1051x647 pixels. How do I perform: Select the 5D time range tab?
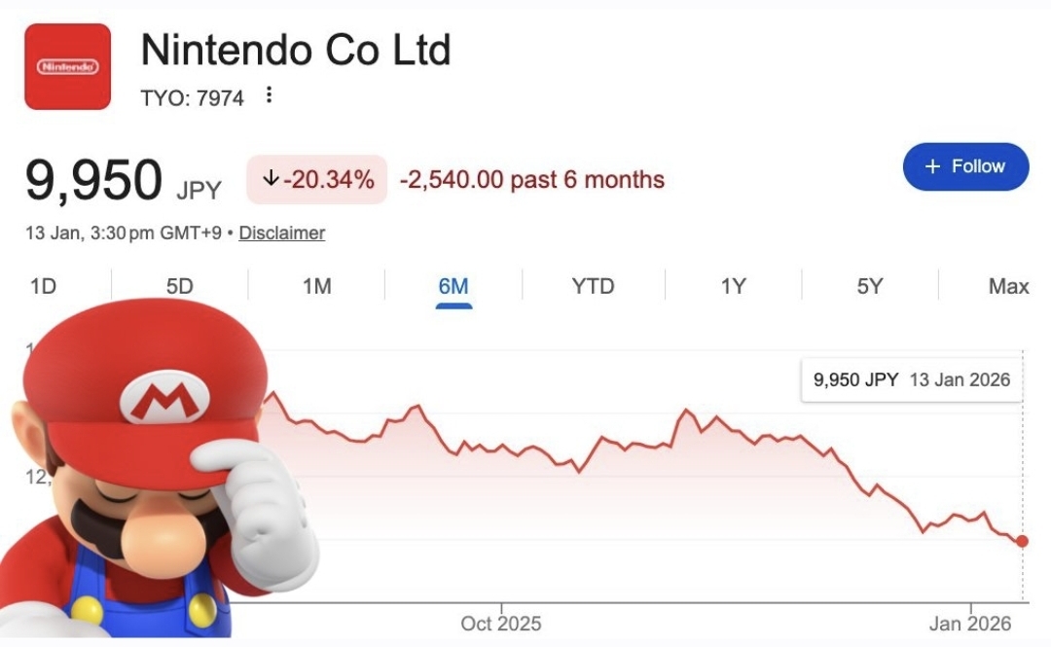(x=180, y=286)
